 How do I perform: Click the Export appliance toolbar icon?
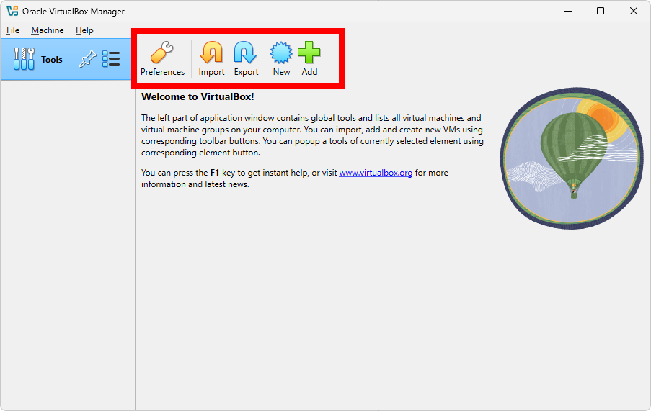(x=246, y=58)
